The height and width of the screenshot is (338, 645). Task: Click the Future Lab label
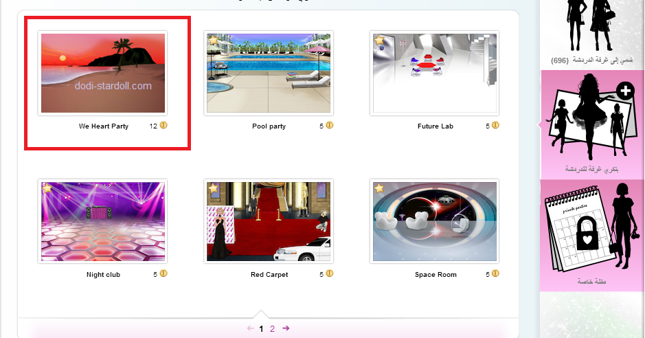435,126
